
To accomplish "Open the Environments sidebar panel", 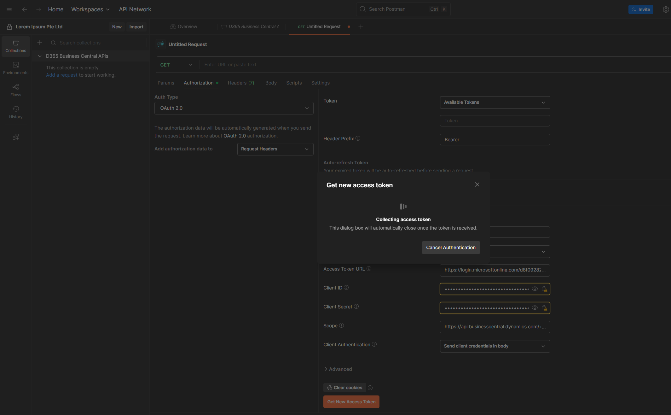I will (x=16, y=68).
